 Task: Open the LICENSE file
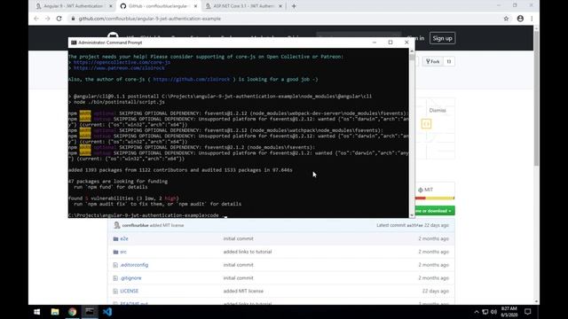(x=129, y=291)
